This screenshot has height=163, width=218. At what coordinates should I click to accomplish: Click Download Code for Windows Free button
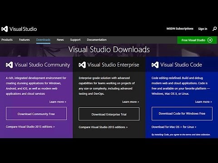[x=182, y=114]
